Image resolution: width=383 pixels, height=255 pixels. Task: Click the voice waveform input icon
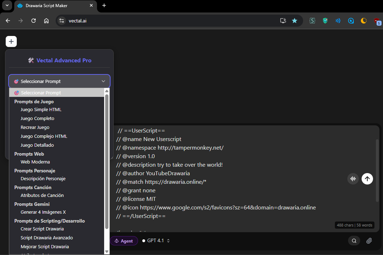[x=353, y=179]
